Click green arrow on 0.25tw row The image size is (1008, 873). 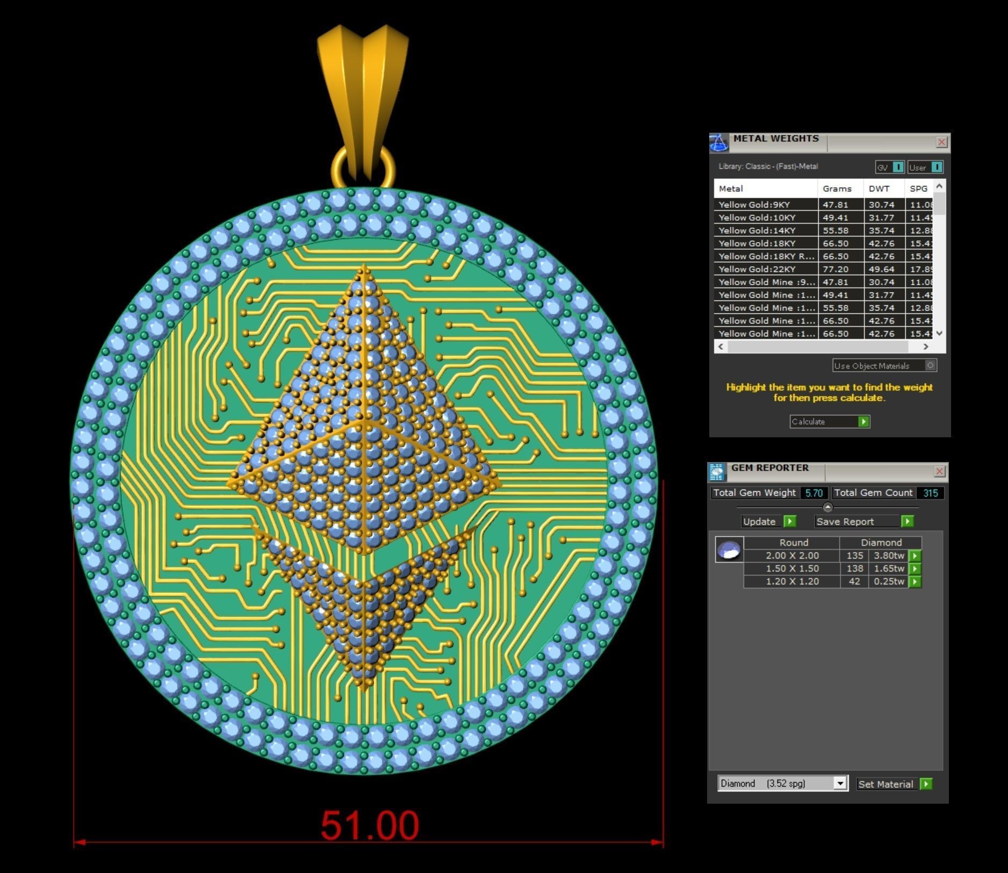915,581
